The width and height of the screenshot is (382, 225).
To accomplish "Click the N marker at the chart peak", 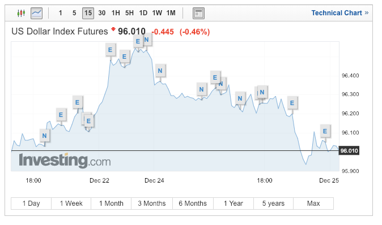I will click(146, 40).
